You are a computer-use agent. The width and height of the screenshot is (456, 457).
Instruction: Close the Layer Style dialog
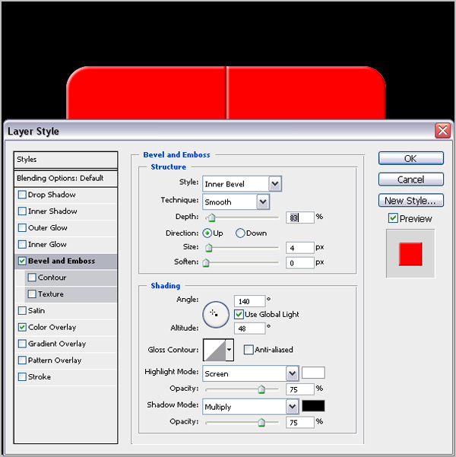442,130
